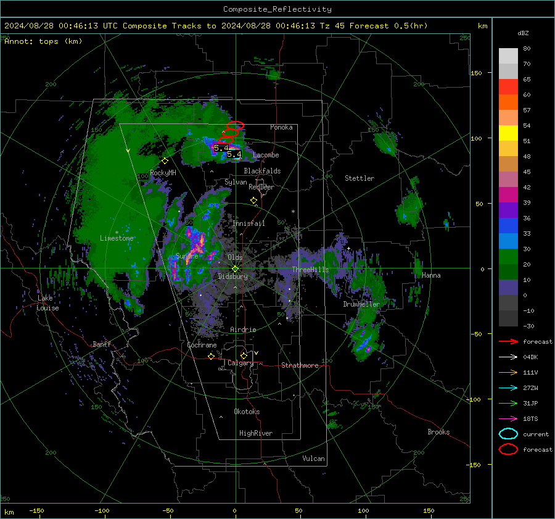Click the ThreeHills city label

click(310, 270)
